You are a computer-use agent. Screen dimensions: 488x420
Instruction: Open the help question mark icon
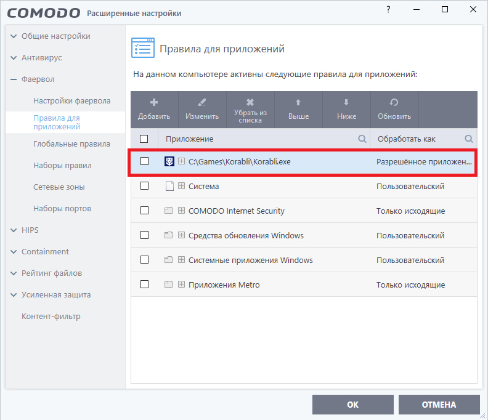(x=388, y=9)
